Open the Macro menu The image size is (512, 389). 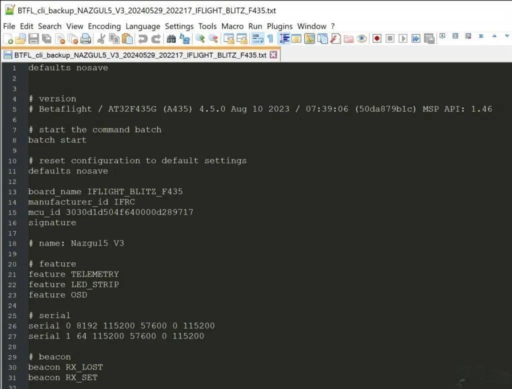pos(232,26)
